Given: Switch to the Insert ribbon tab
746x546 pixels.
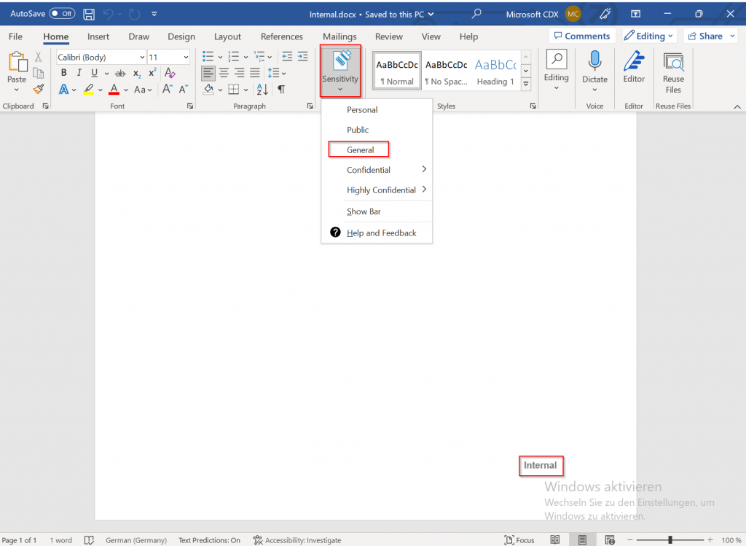Looking at the screenshot, I should (98, 36).
